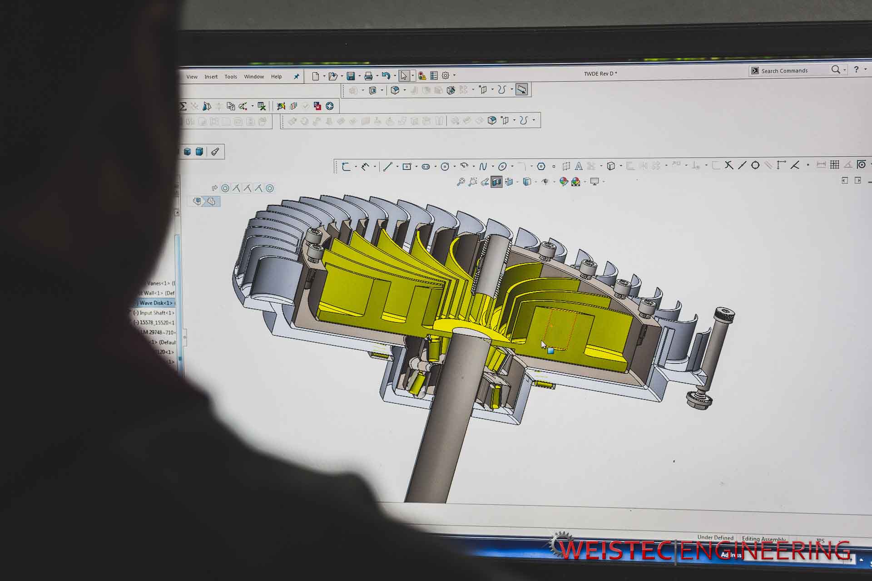The height and width of the screenshot is (581, 872).
Task: Open the View menu
Action: [192, 77]
